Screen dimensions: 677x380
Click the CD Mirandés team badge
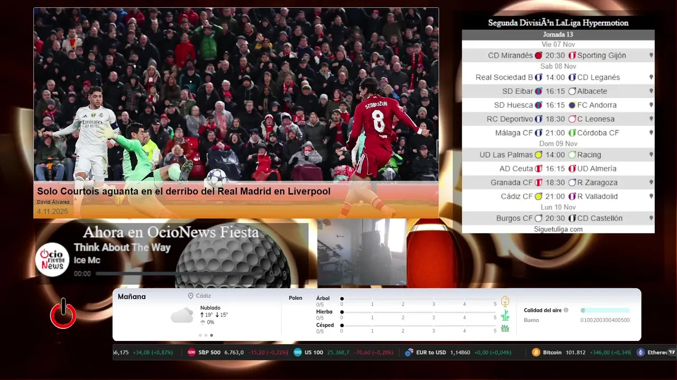[x=538, y=55]
